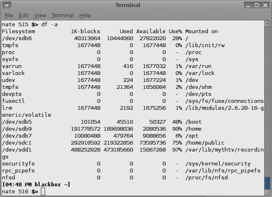Open the File menu
Screen dimensions: 272x197
point(9,16)
